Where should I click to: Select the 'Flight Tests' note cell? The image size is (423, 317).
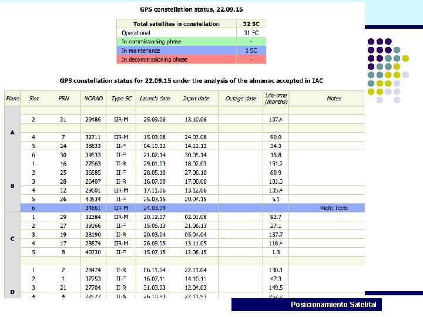pyautogui.click(x=334, y=208)
